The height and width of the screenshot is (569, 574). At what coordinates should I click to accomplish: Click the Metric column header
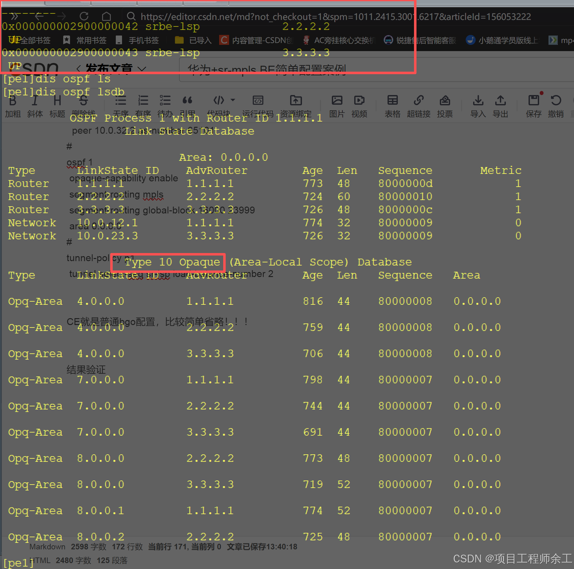[501, 170]
